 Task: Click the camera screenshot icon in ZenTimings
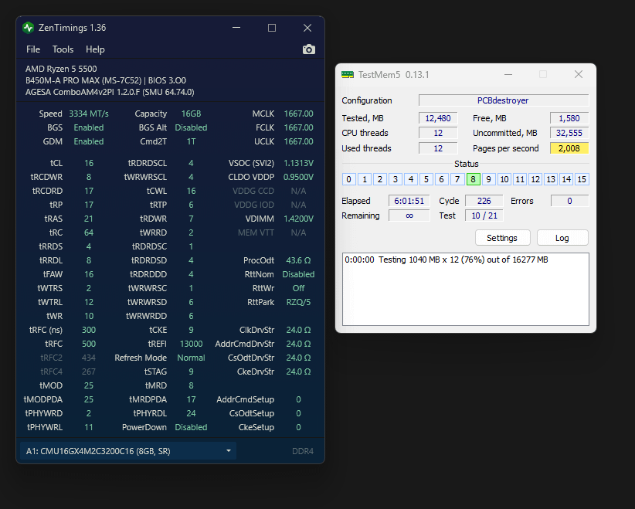(x=309, y=49)
